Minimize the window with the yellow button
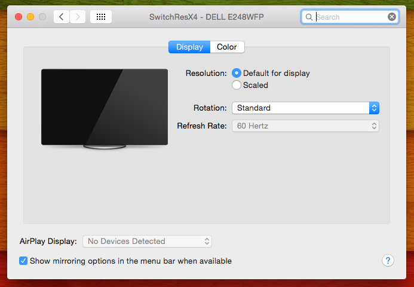The image size is (414, 287). pos(30,17)
